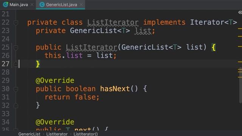
Task: Click 'Iterator<T>' on line 22
Action: [x=214, y=23]
